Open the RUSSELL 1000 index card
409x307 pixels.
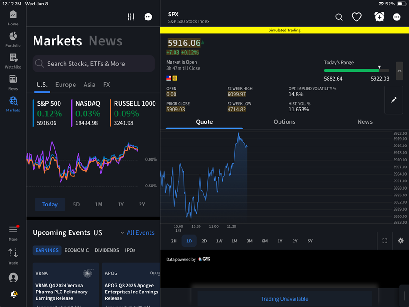134,113
